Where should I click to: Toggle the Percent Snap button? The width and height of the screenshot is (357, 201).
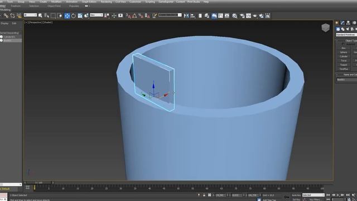pyautogui.click(x=141, y=16)
